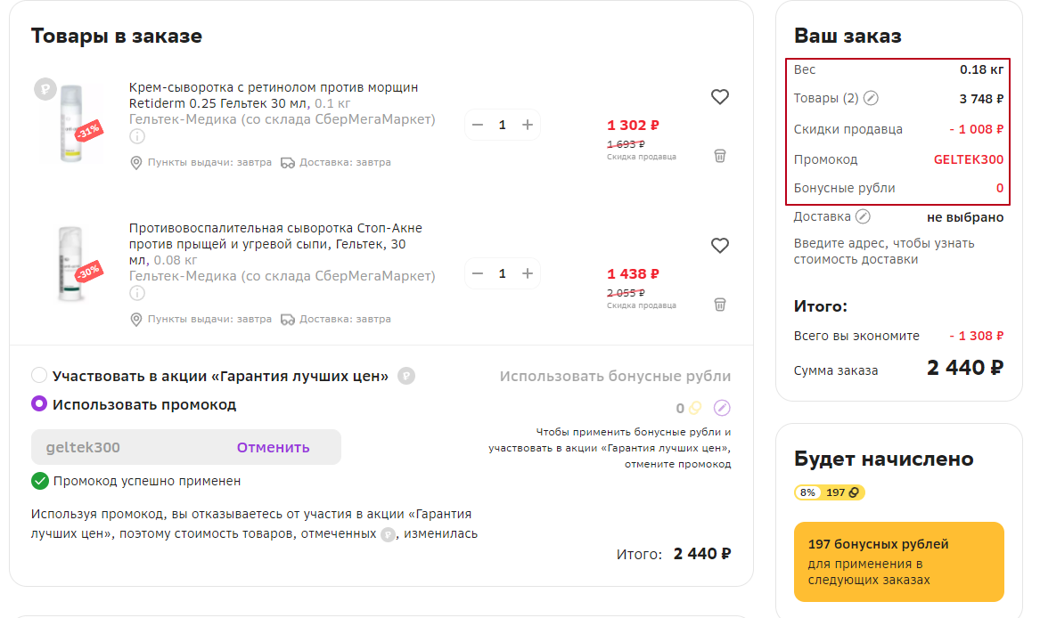Image resolution: width=1040 pixels, height=618 pixels.
Task: Select 'Участвовать в акции Гарантия лучших цен' radio
Action: [x=39, y=376]
